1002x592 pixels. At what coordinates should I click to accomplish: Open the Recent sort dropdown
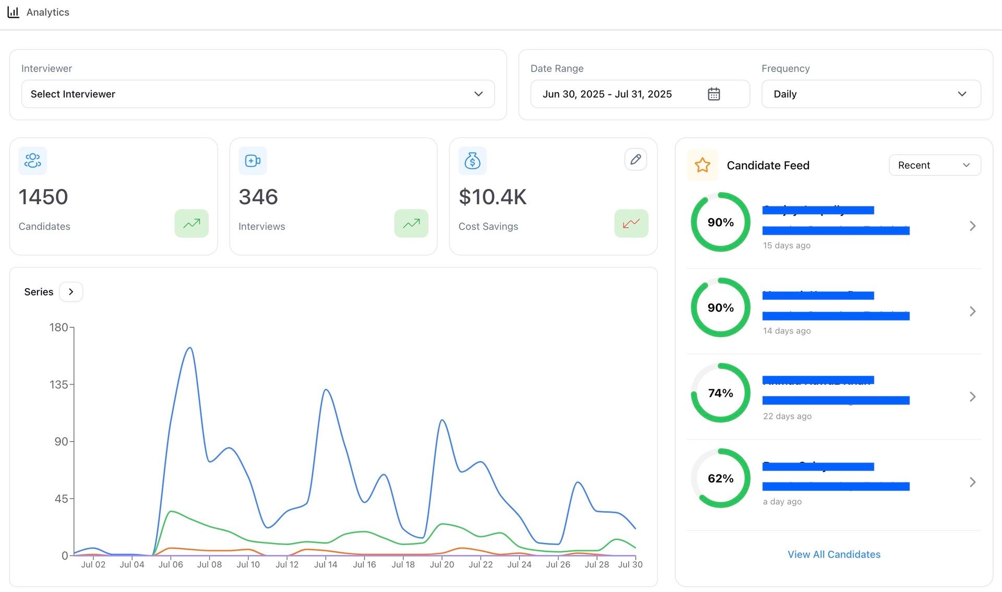click(934, 165)
